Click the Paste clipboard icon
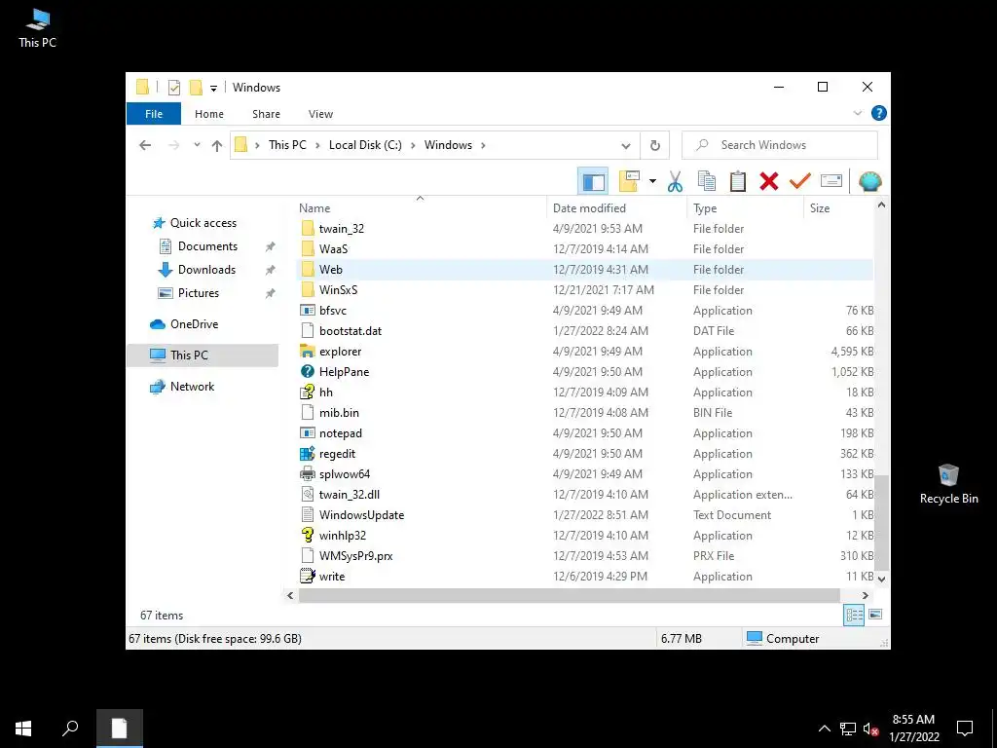Viewport: 997px width, 748px height. coord(738,182)
